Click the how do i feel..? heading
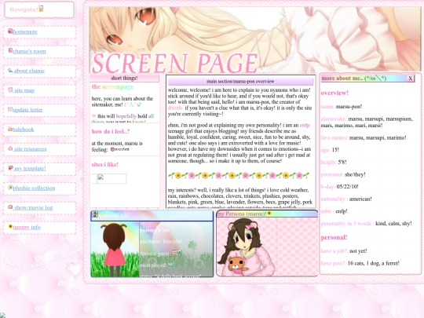This screenshot has height=318, width=424. tap(111, 132)
